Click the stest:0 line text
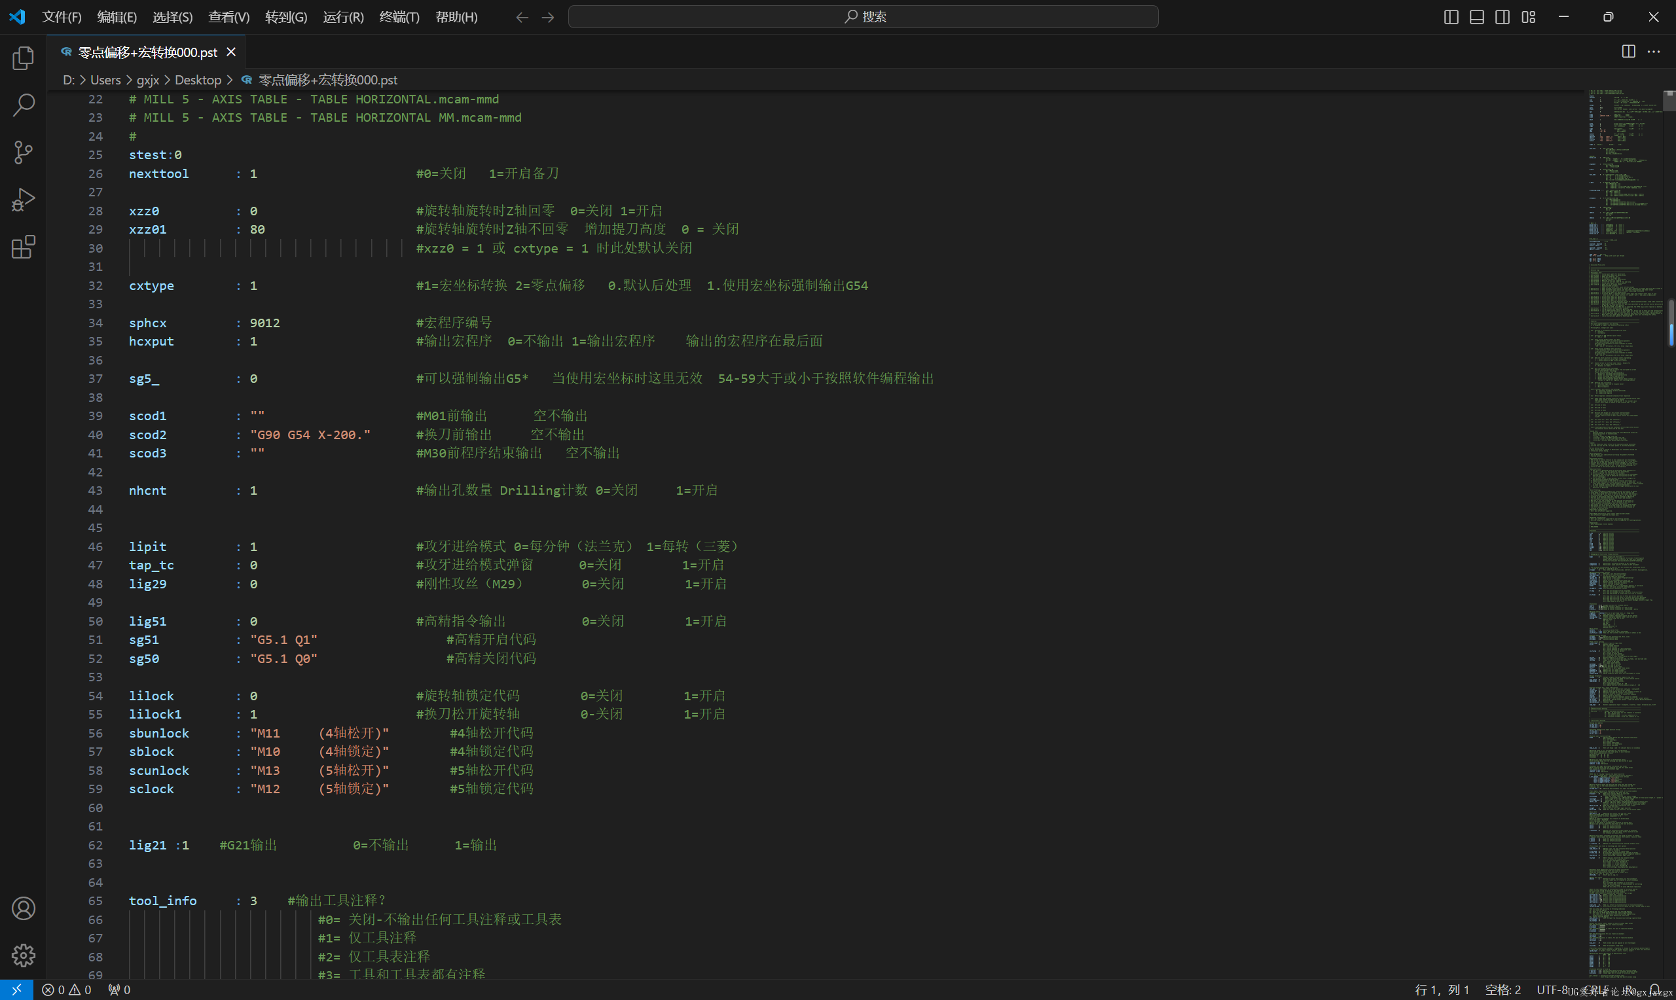This screenshot has height=1000, width=1676. (155, 155)
